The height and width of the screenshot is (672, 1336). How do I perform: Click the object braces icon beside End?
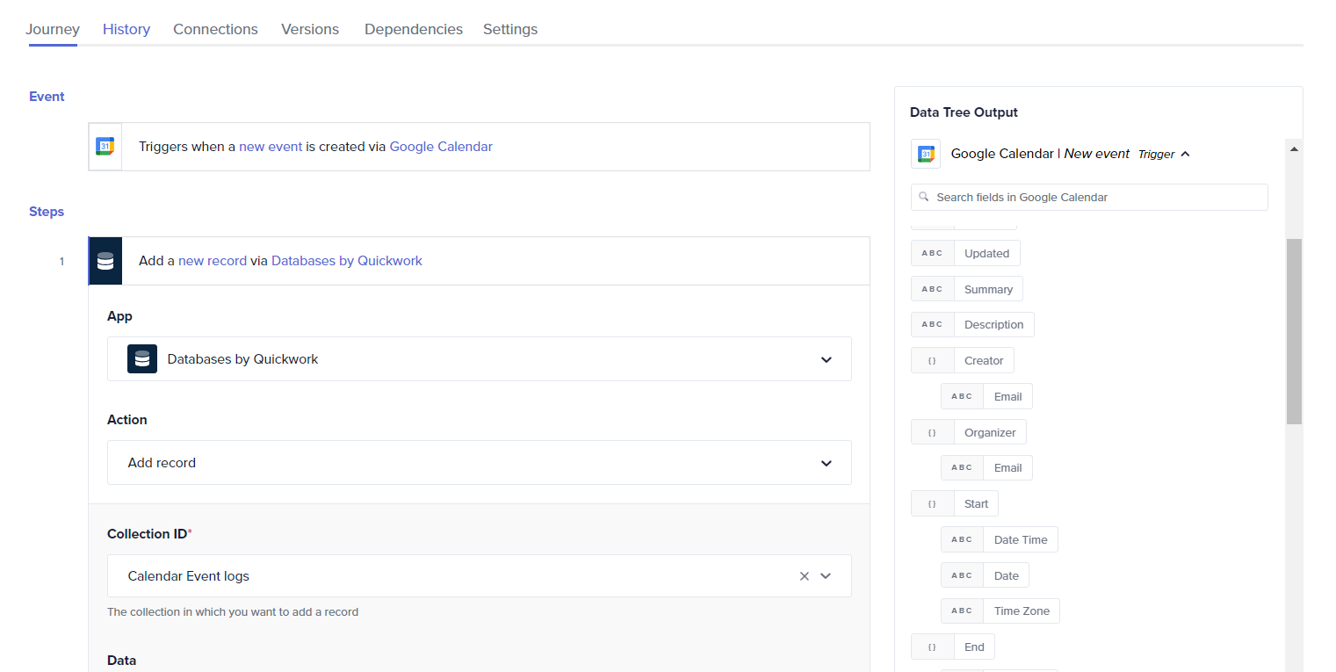pos(933,647)
